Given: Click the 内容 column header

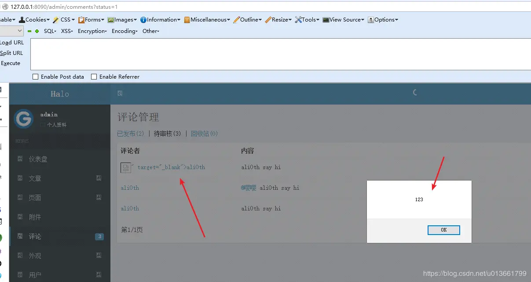Looking at the screenshot, I should click(x=248, y=151).
